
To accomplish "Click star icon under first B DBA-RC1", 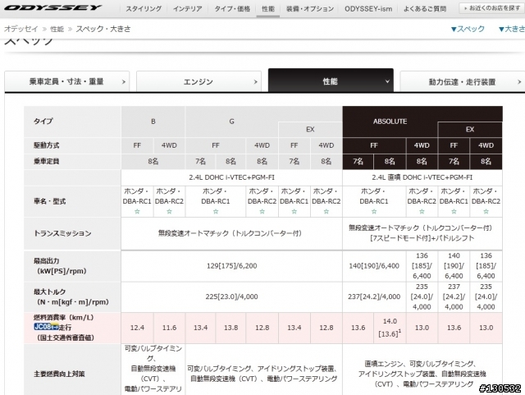I will click(x=137, y=212).
